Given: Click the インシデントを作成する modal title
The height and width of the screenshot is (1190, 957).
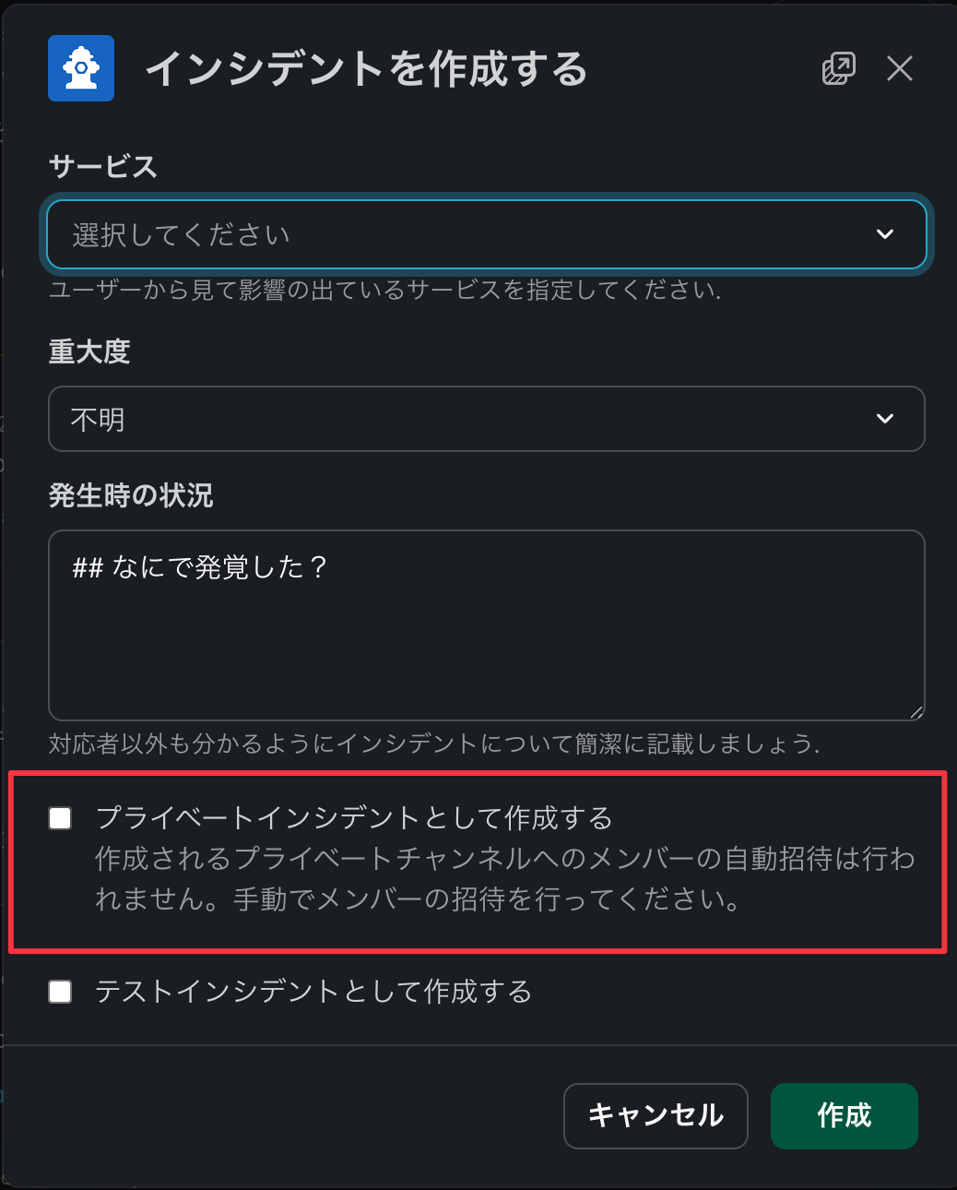Looking at the screenshot, I should point(366,69).
